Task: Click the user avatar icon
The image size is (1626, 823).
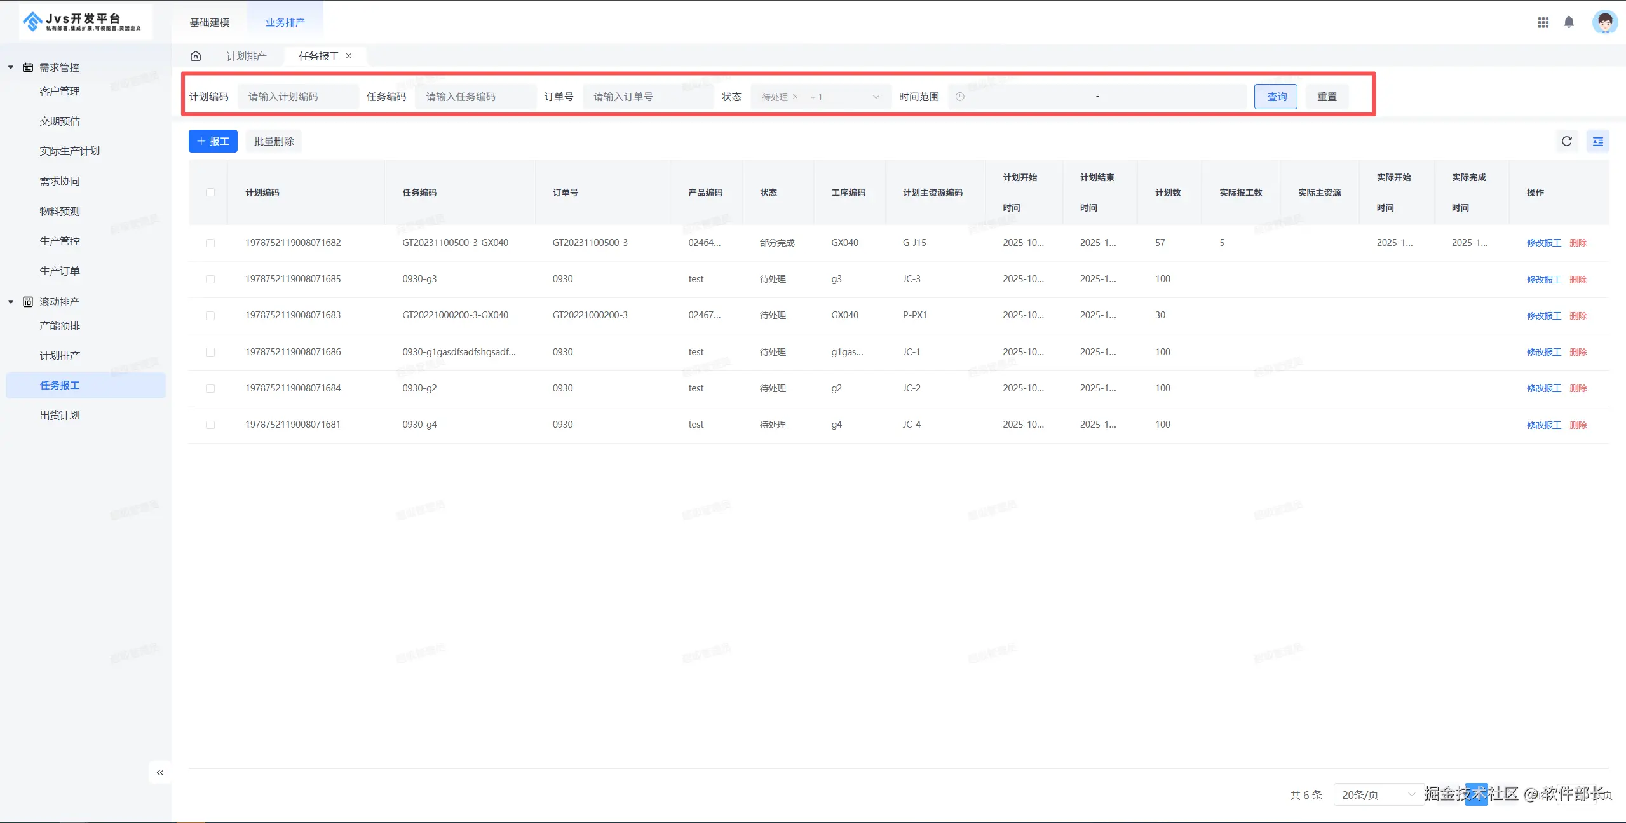Action: pyautogui.click(x=1604, y=22)
